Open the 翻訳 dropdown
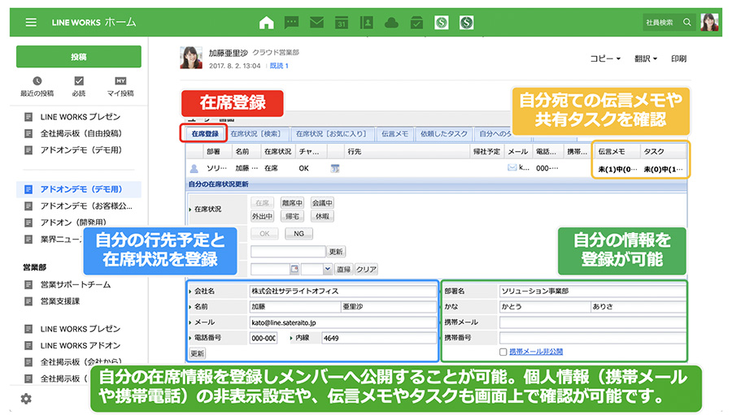Viewport: 732px width, 415px height. [x=646, y=58]
